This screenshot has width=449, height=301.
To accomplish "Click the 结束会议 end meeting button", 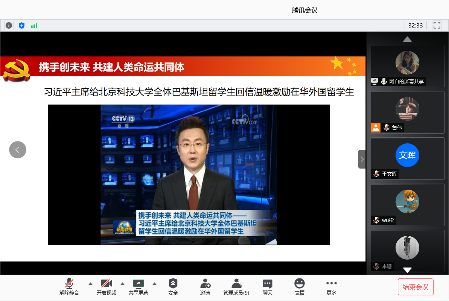I will pos(416,287).
